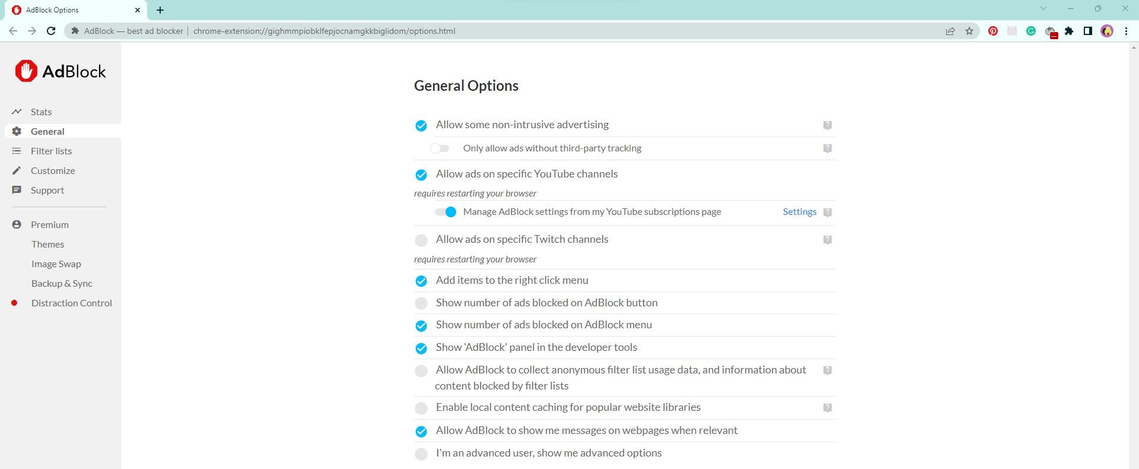Click the Support chat icon
Screen dimensions: 1139x469
[x=17, y=190]
